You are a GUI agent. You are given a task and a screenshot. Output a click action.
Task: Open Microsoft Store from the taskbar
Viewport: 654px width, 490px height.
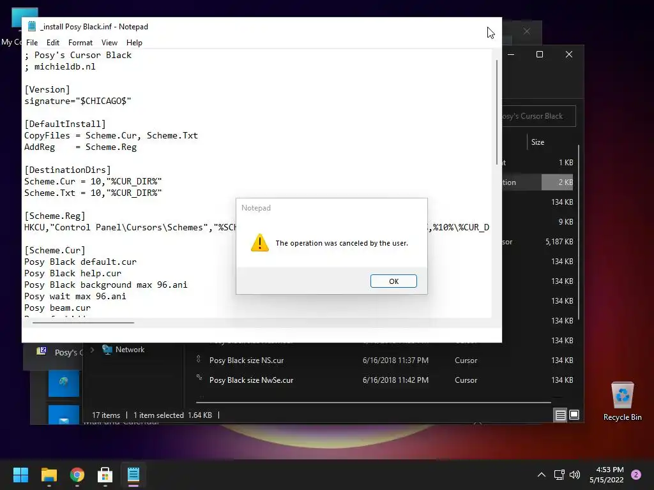(x=105, y=475)
